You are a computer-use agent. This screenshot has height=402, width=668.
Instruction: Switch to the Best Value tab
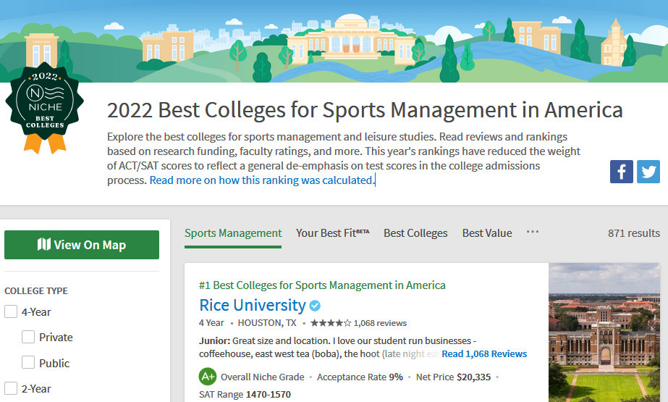tap(487, 233)
